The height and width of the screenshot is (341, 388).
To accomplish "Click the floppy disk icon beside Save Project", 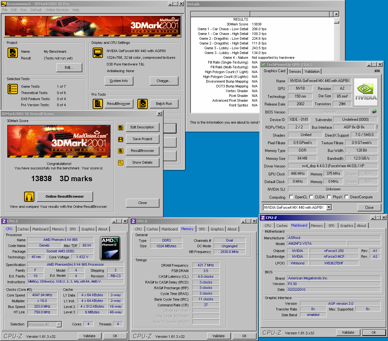I will pos(121,139).
